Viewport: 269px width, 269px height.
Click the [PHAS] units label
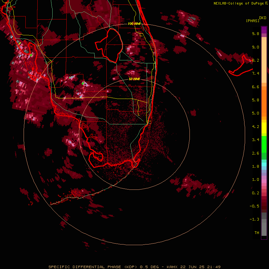click(x=253, y=21)
